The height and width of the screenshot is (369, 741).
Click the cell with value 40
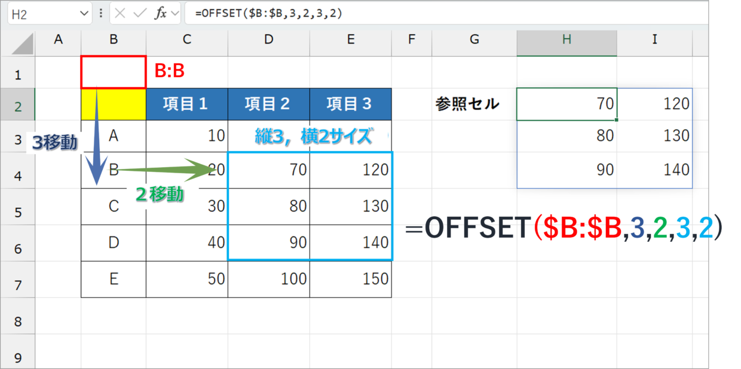click(187, 242)
